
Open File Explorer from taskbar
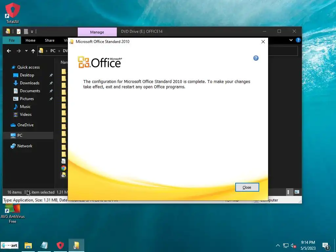28,245
